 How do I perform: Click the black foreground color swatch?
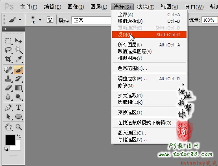(10, 140)
